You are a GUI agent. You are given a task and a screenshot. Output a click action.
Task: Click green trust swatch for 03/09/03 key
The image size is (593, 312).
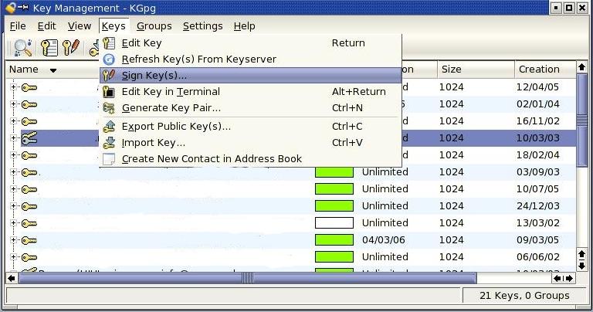pos(334,172)
